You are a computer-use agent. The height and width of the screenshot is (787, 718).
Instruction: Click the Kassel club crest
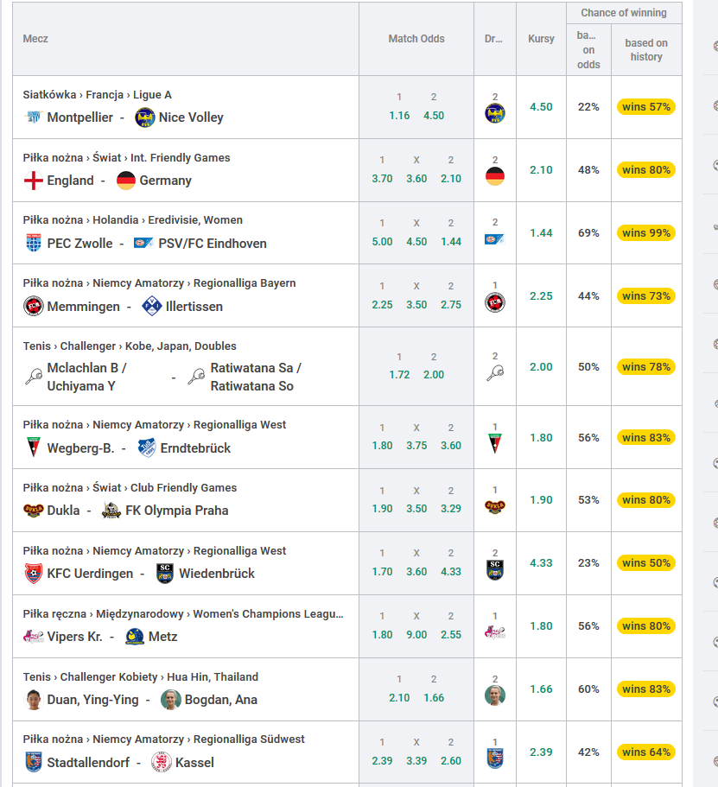pos(162,763)
